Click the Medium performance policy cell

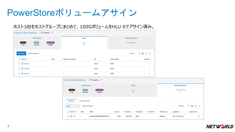(162, 116)
